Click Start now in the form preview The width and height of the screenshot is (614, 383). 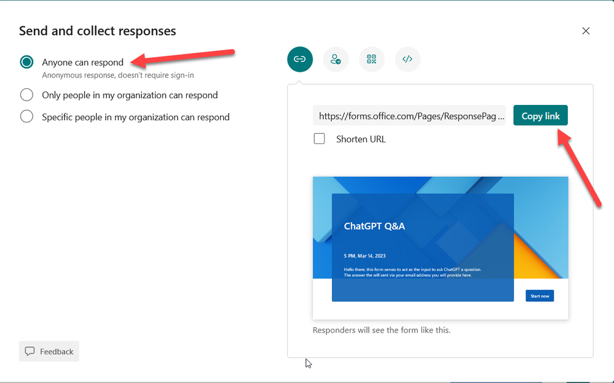click(x=540, y=296)
